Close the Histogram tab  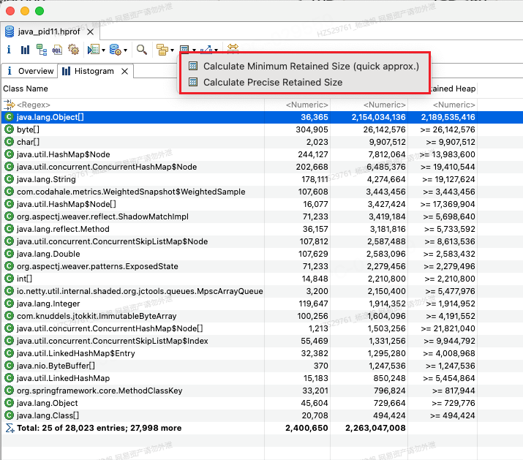[125, 72]
